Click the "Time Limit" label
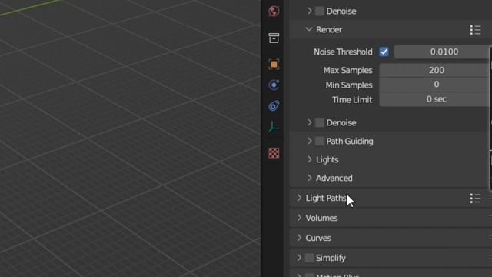The width and height of the screenshot is (492, 277). click(x=352, y=100)
